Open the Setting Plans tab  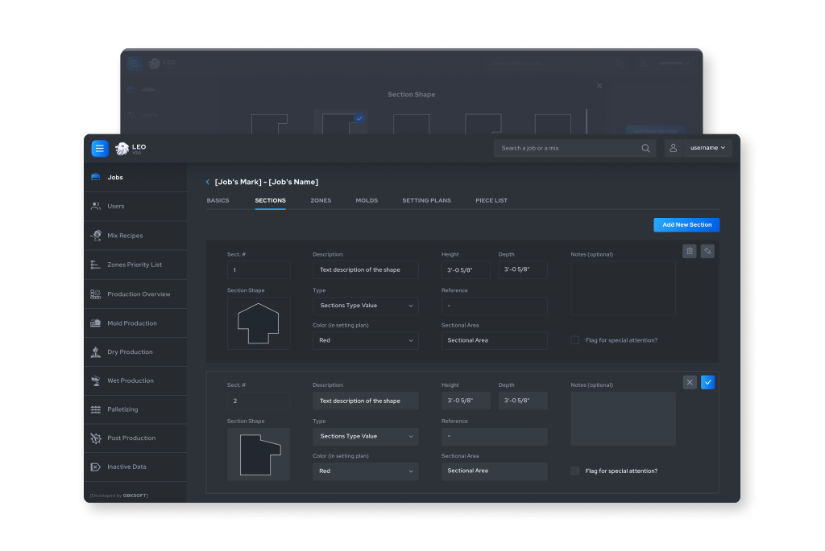tap(426, 200)
